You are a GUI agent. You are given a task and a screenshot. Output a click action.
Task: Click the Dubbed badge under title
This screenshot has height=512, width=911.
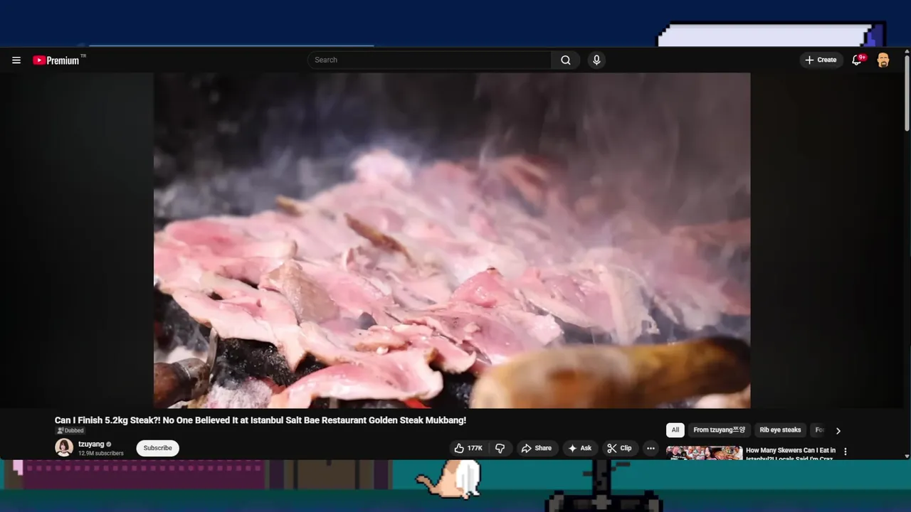(71, 431)
